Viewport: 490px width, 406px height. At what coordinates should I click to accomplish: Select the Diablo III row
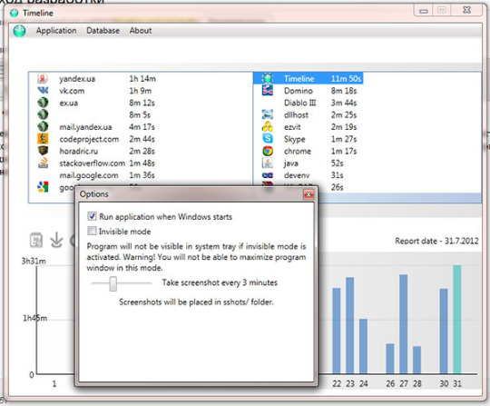click(309, 103)
